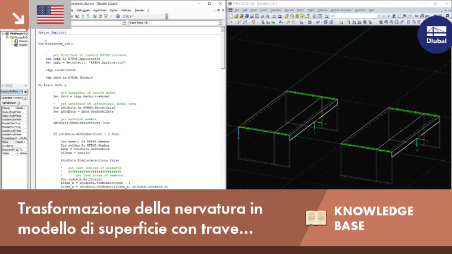
Task: Open the Knowledge Base book icon
Action: [x=316, y=218]
